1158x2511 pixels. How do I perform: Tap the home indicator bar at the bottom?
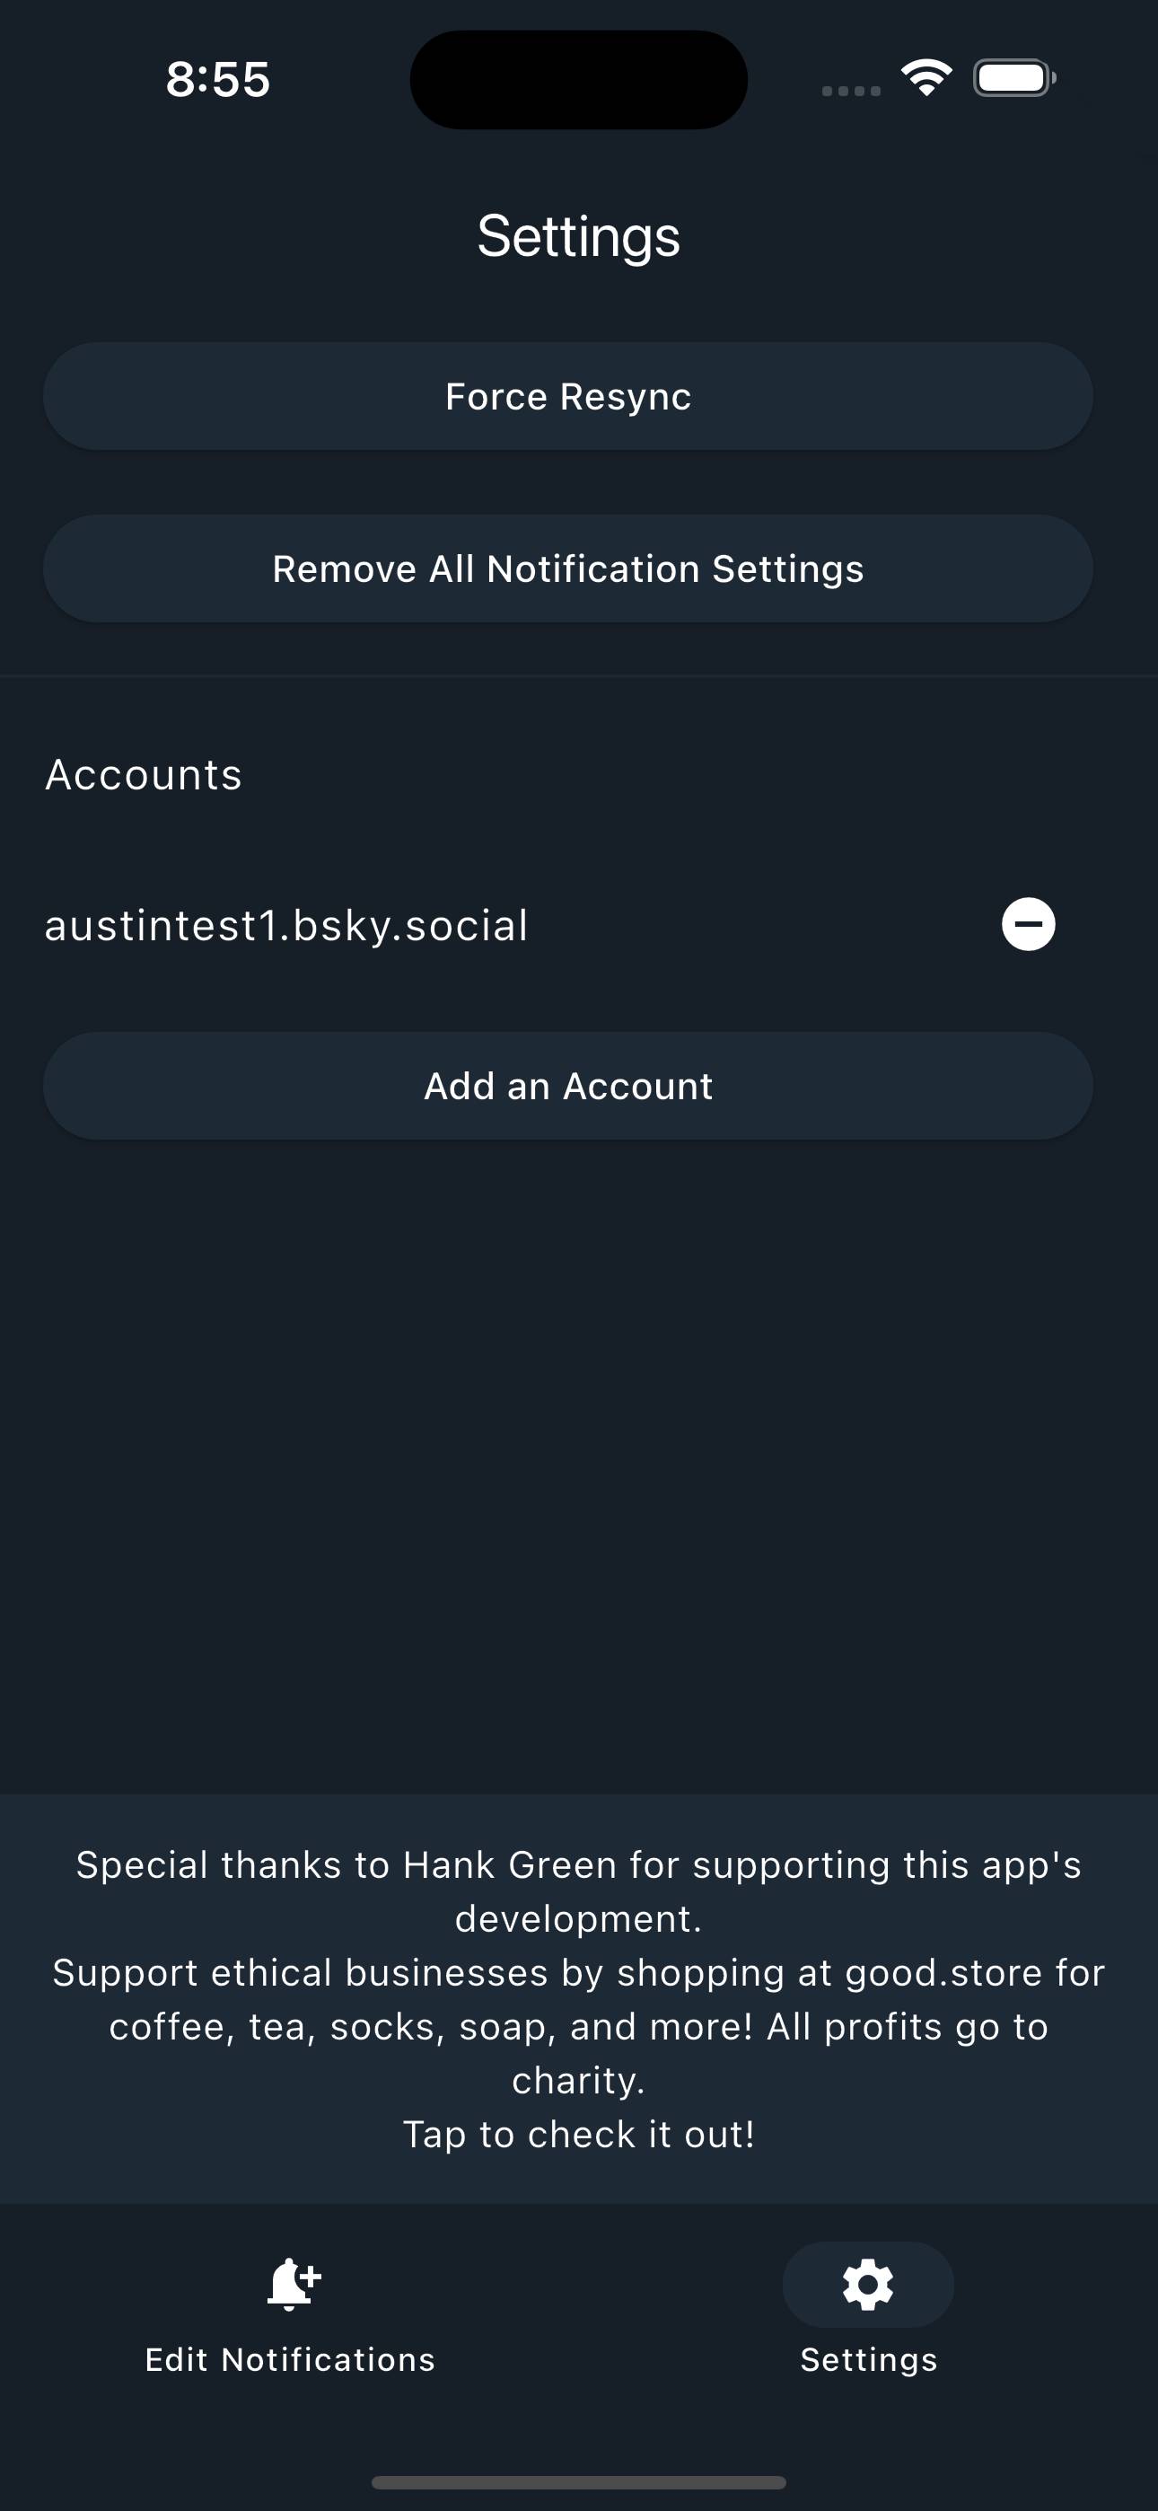pos(579,2481)
